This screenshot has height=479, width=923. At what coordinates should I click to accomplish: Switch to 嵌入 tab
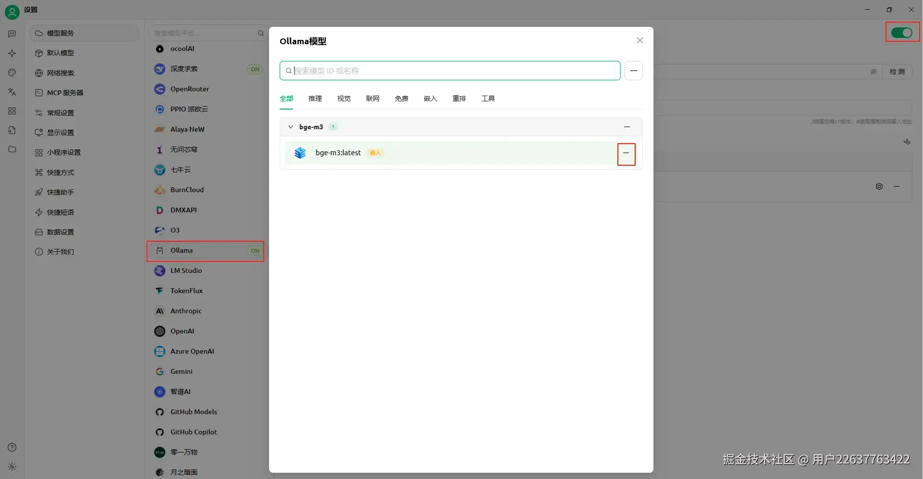coord(431,98)
